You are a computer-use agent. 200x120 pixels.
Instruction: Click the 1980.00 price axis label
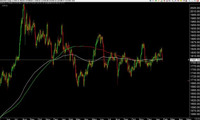[195, 18]
